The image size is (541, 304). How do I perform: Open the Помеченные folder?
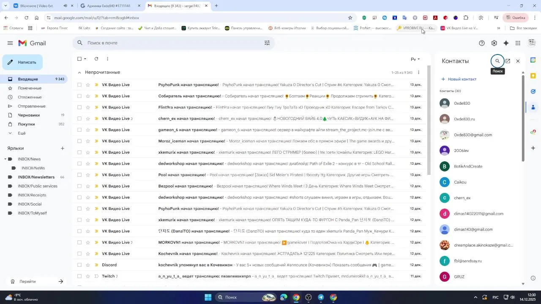pyautogui.click(x=34, y=88)
